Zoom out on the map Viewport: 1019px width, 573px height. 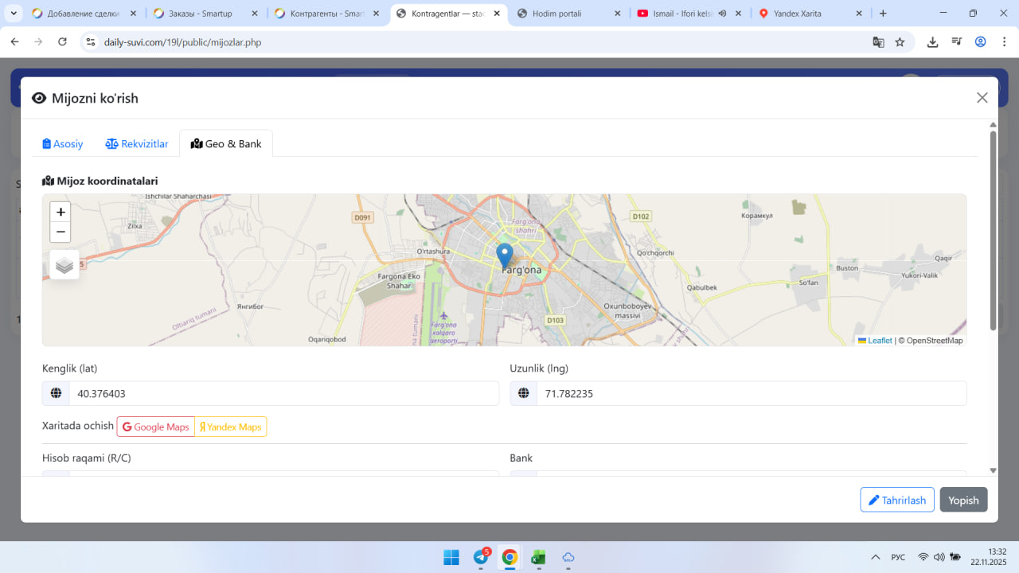coord(61,232)
